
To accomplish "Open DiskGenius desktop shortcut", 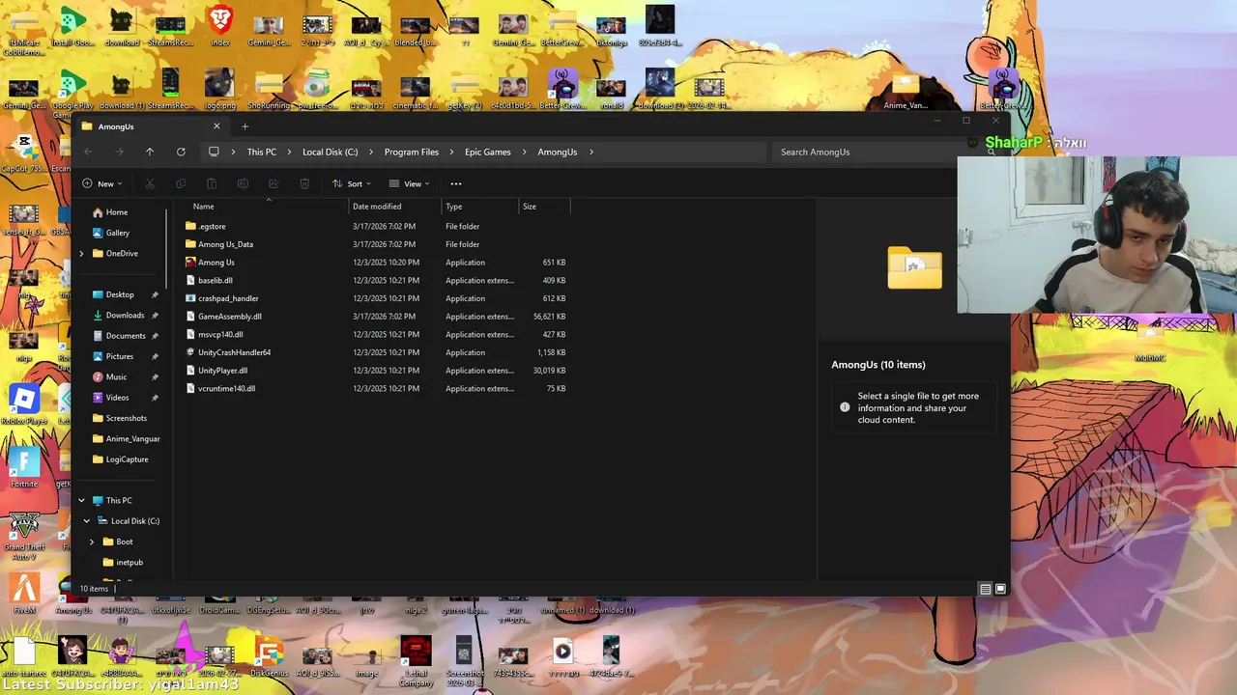I will (269, 656).
